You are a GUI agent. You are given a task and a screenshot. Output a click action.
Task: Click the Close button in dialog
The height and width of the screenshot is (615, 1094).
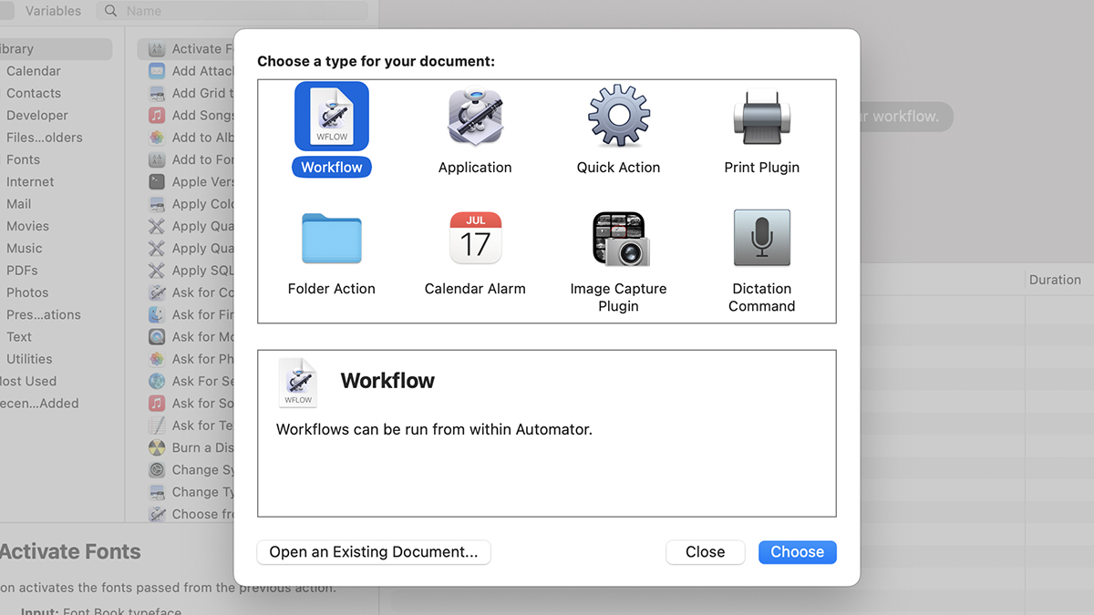[x=706, y=552]
